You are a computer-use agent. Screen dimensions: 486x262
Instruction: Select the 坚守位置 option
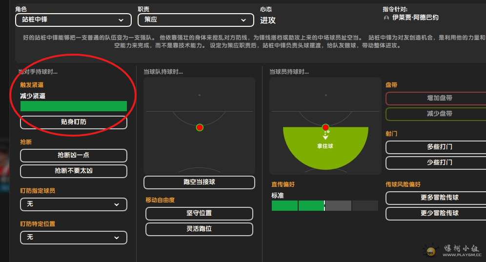click(199, 213)
